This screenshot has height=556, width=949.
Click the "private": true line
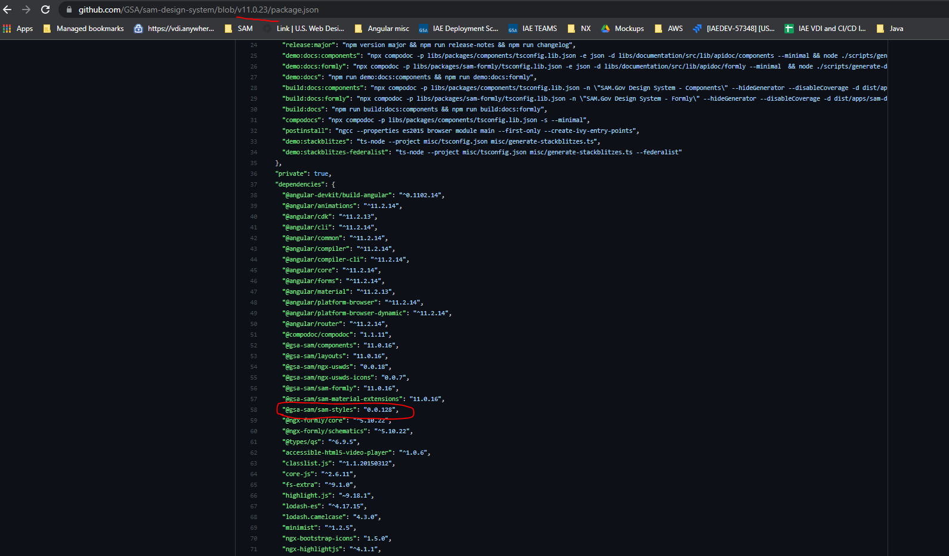pyautogui.click(x=303, y=174)
